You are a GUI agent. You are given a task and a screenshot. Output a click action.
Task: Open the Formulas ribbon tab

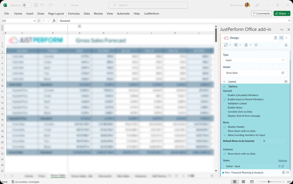tap(74, 14)
